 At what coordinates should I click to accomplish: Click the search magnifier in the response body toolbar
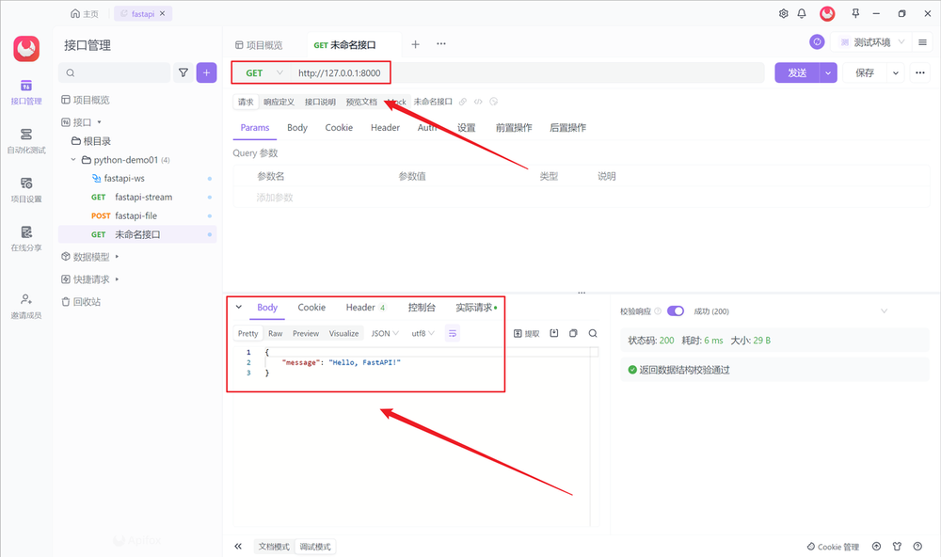click(x=593, y=333)
